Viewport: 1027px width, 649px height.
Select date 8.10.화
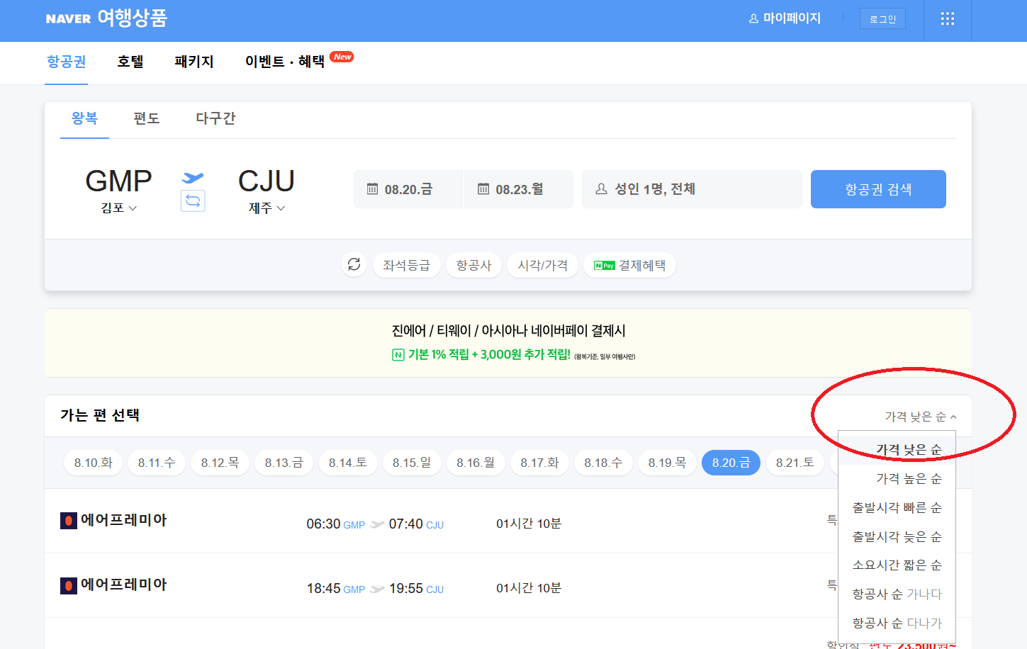94,463
